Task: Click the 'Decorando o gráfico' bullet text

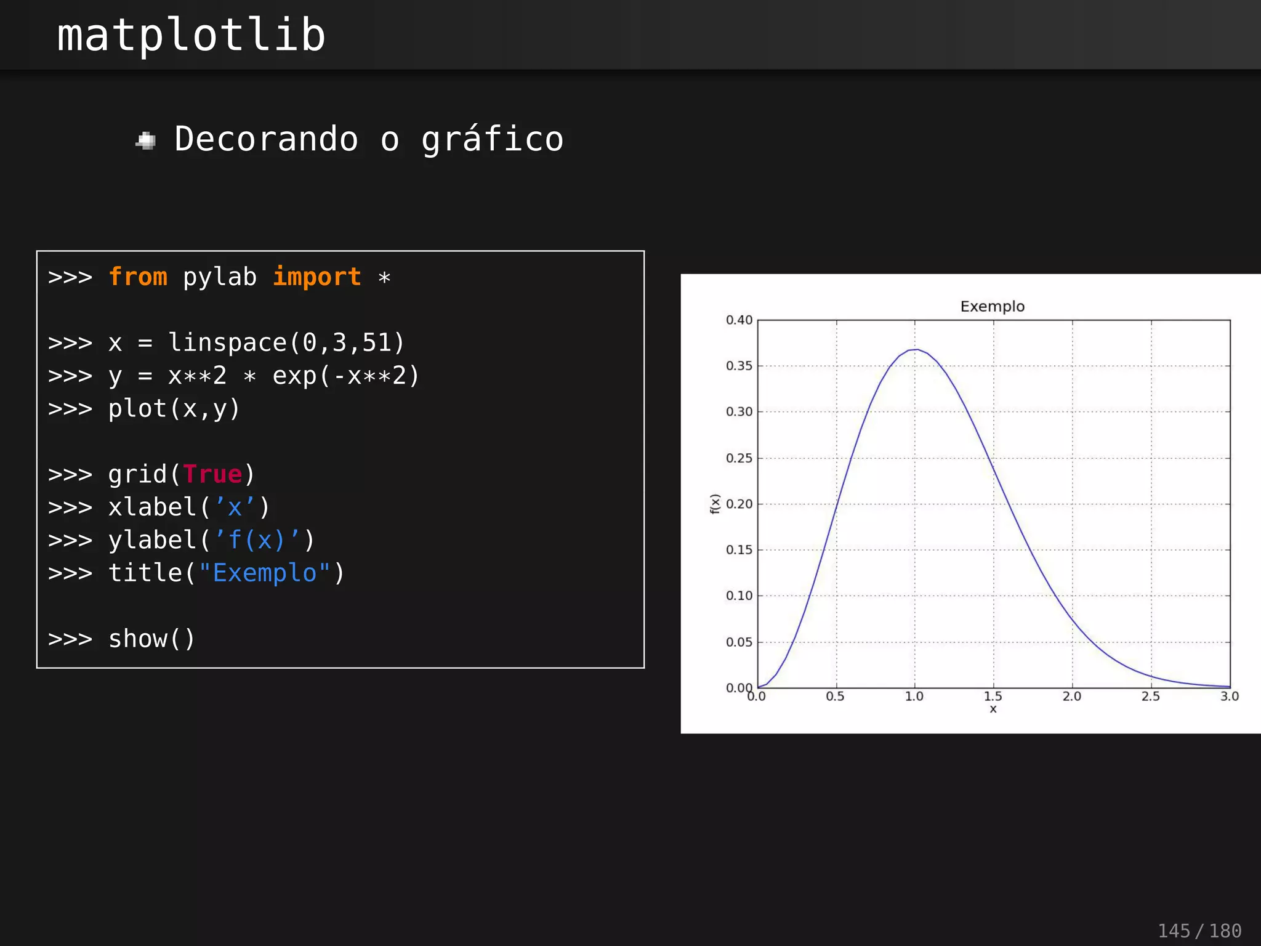Action: (369, 140)
